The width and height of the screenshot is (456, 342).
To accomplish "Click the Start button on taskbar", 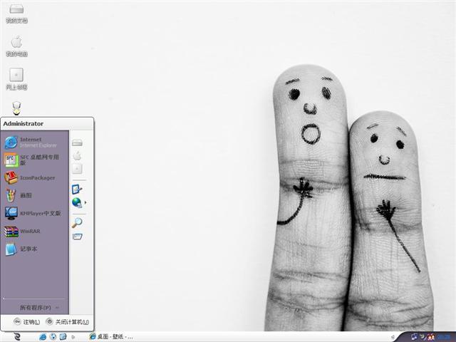I will (x=17, y=337).
